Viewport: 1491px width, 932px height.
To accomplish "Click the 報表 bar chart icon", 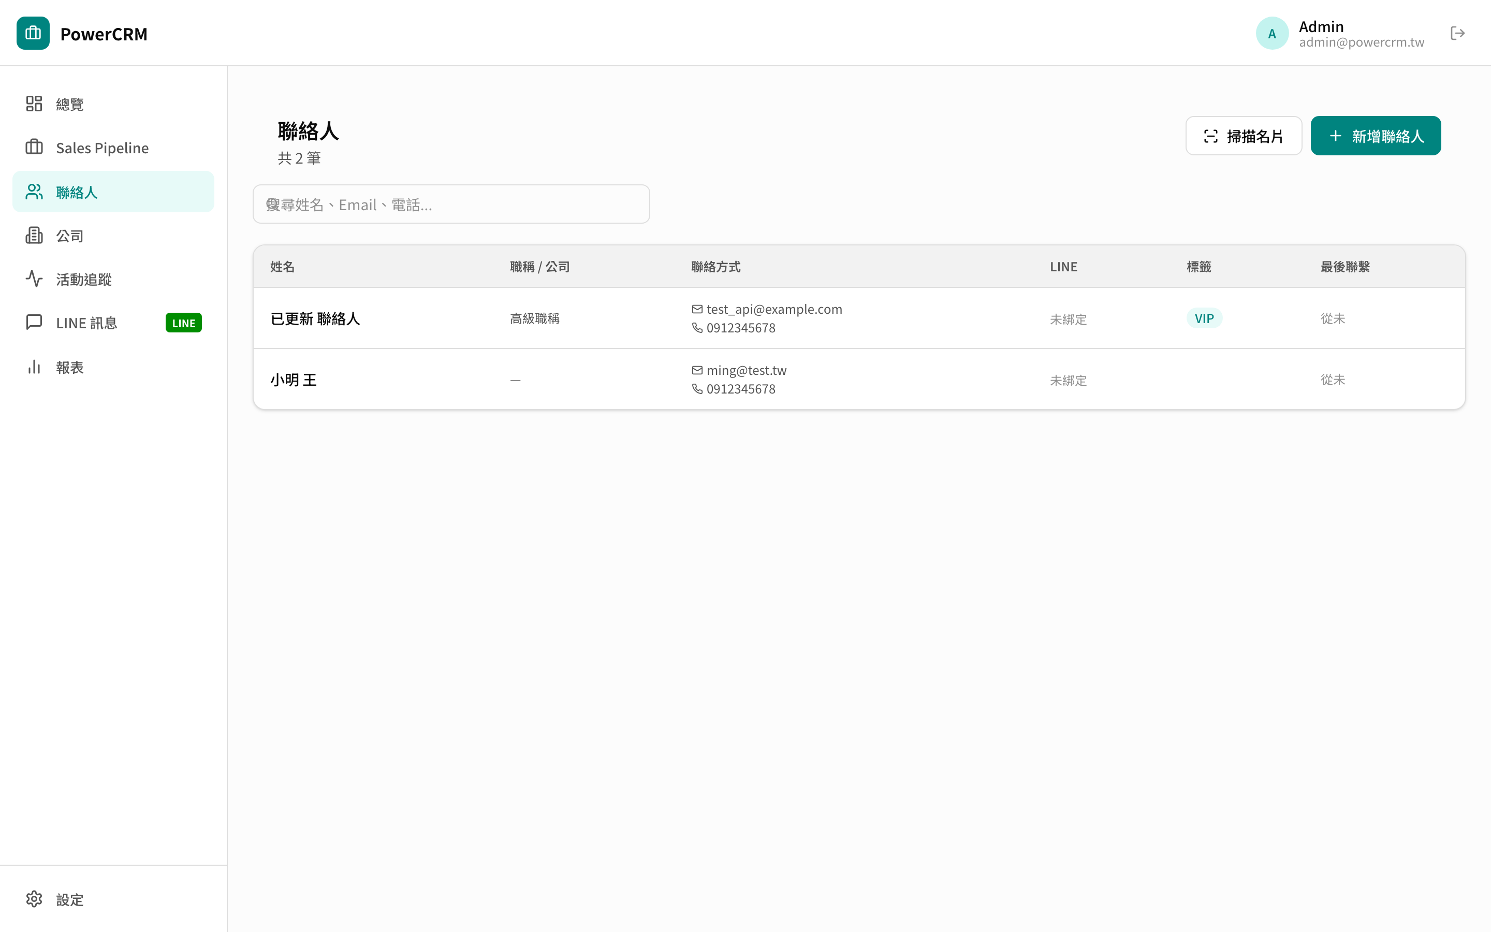I will (34, 368).
